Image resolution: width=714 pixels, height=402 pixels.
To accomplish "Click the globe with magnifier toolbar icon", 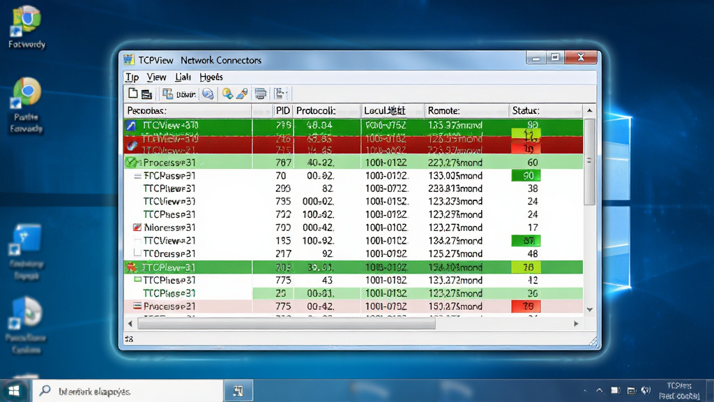I will tap(227, 94).
